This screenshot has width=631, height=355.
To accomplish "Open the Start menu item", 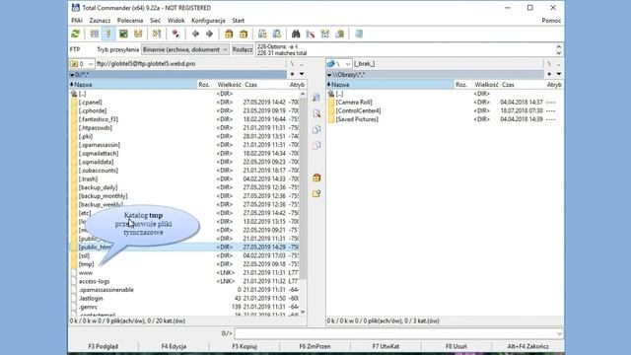I will [238, 21].
